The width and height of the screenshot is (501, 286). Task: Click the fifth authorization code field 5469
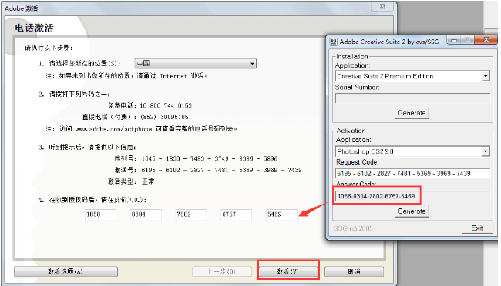[x=281, y=214]
